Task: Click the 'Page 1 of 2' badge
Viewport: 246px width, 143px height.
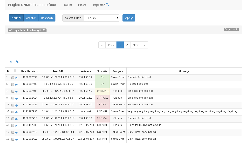Action: [x=231, y=29]
